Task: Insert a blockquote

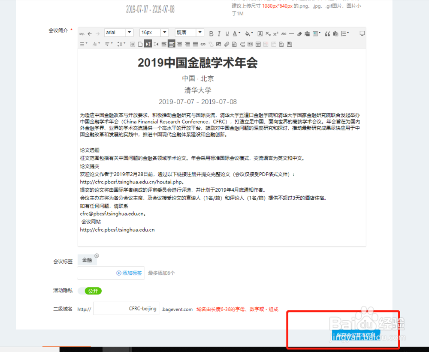Action: pos(327,33)
